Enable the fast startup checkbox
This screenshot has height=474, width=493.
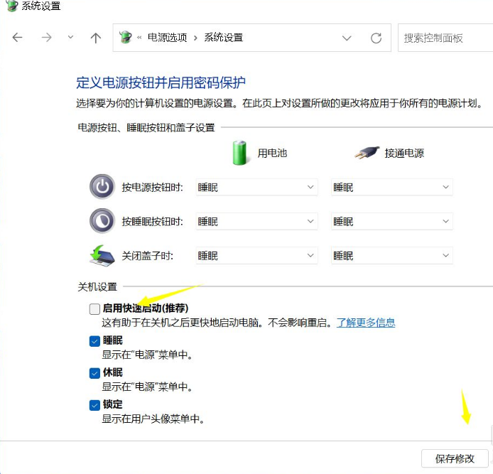pos(94,308)
